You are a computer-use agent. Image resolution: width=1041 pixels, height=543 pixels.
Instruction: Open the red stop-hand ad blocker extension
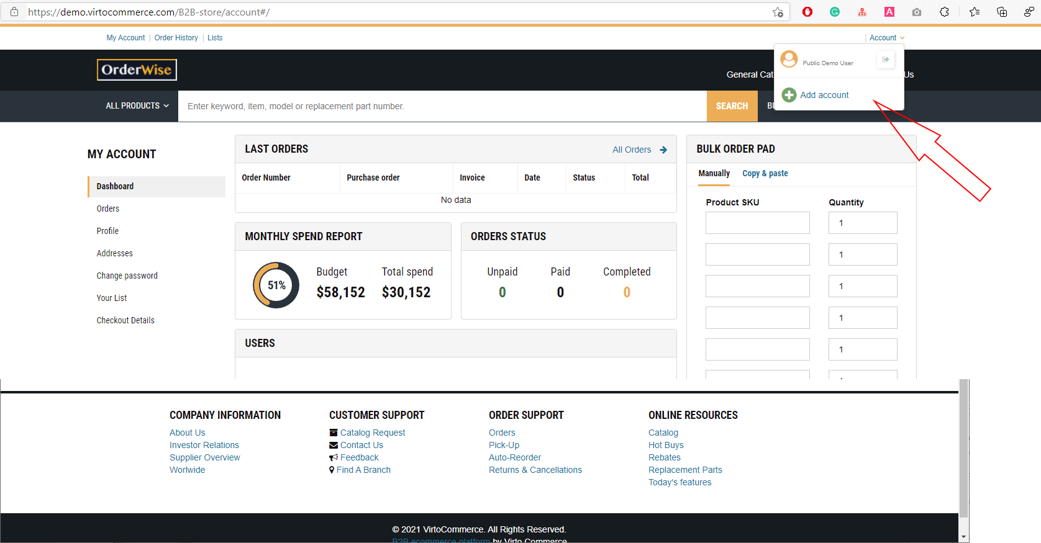point(807,12)
